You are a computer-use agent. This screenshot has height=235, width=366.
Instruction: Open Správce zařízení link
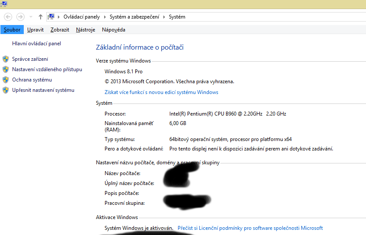coord(30,59)
